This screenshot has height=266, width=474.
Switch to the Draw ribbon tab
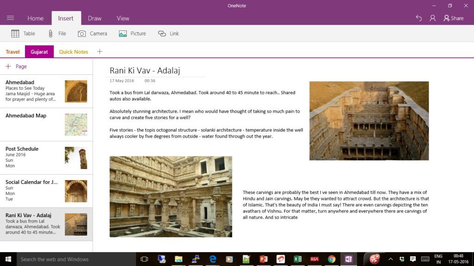click(94, 18)
